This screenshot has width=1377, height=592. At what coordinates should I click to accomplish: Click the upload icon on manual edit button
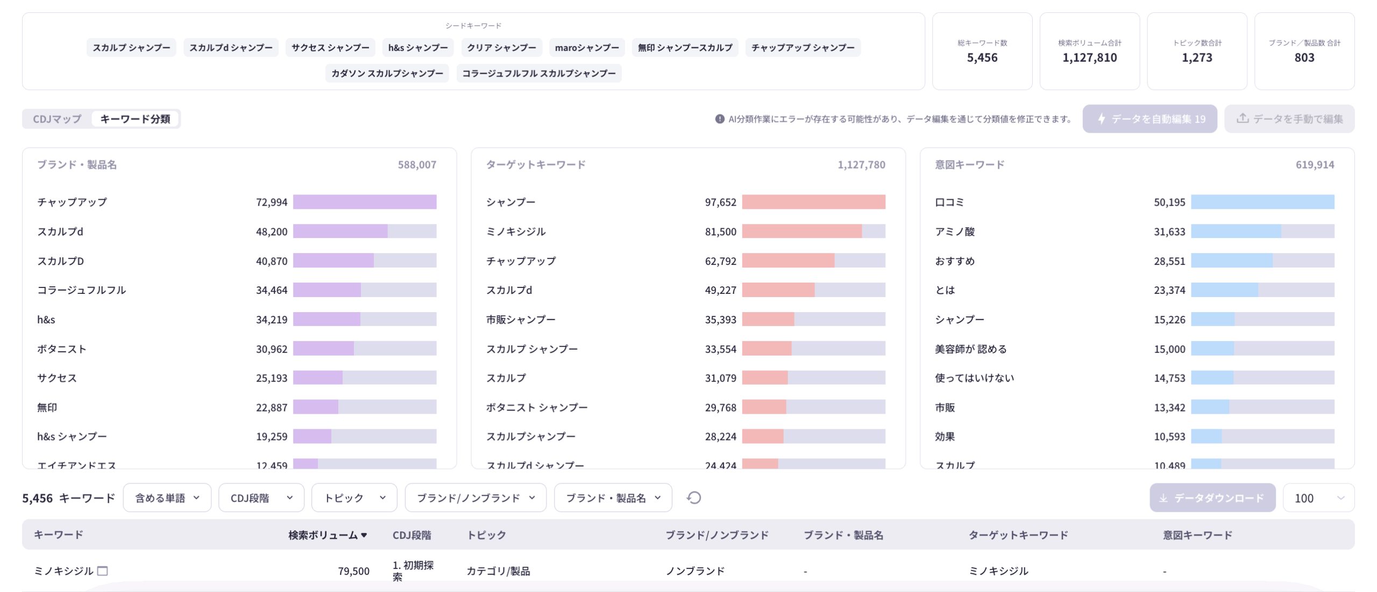tap(1242, 118)
